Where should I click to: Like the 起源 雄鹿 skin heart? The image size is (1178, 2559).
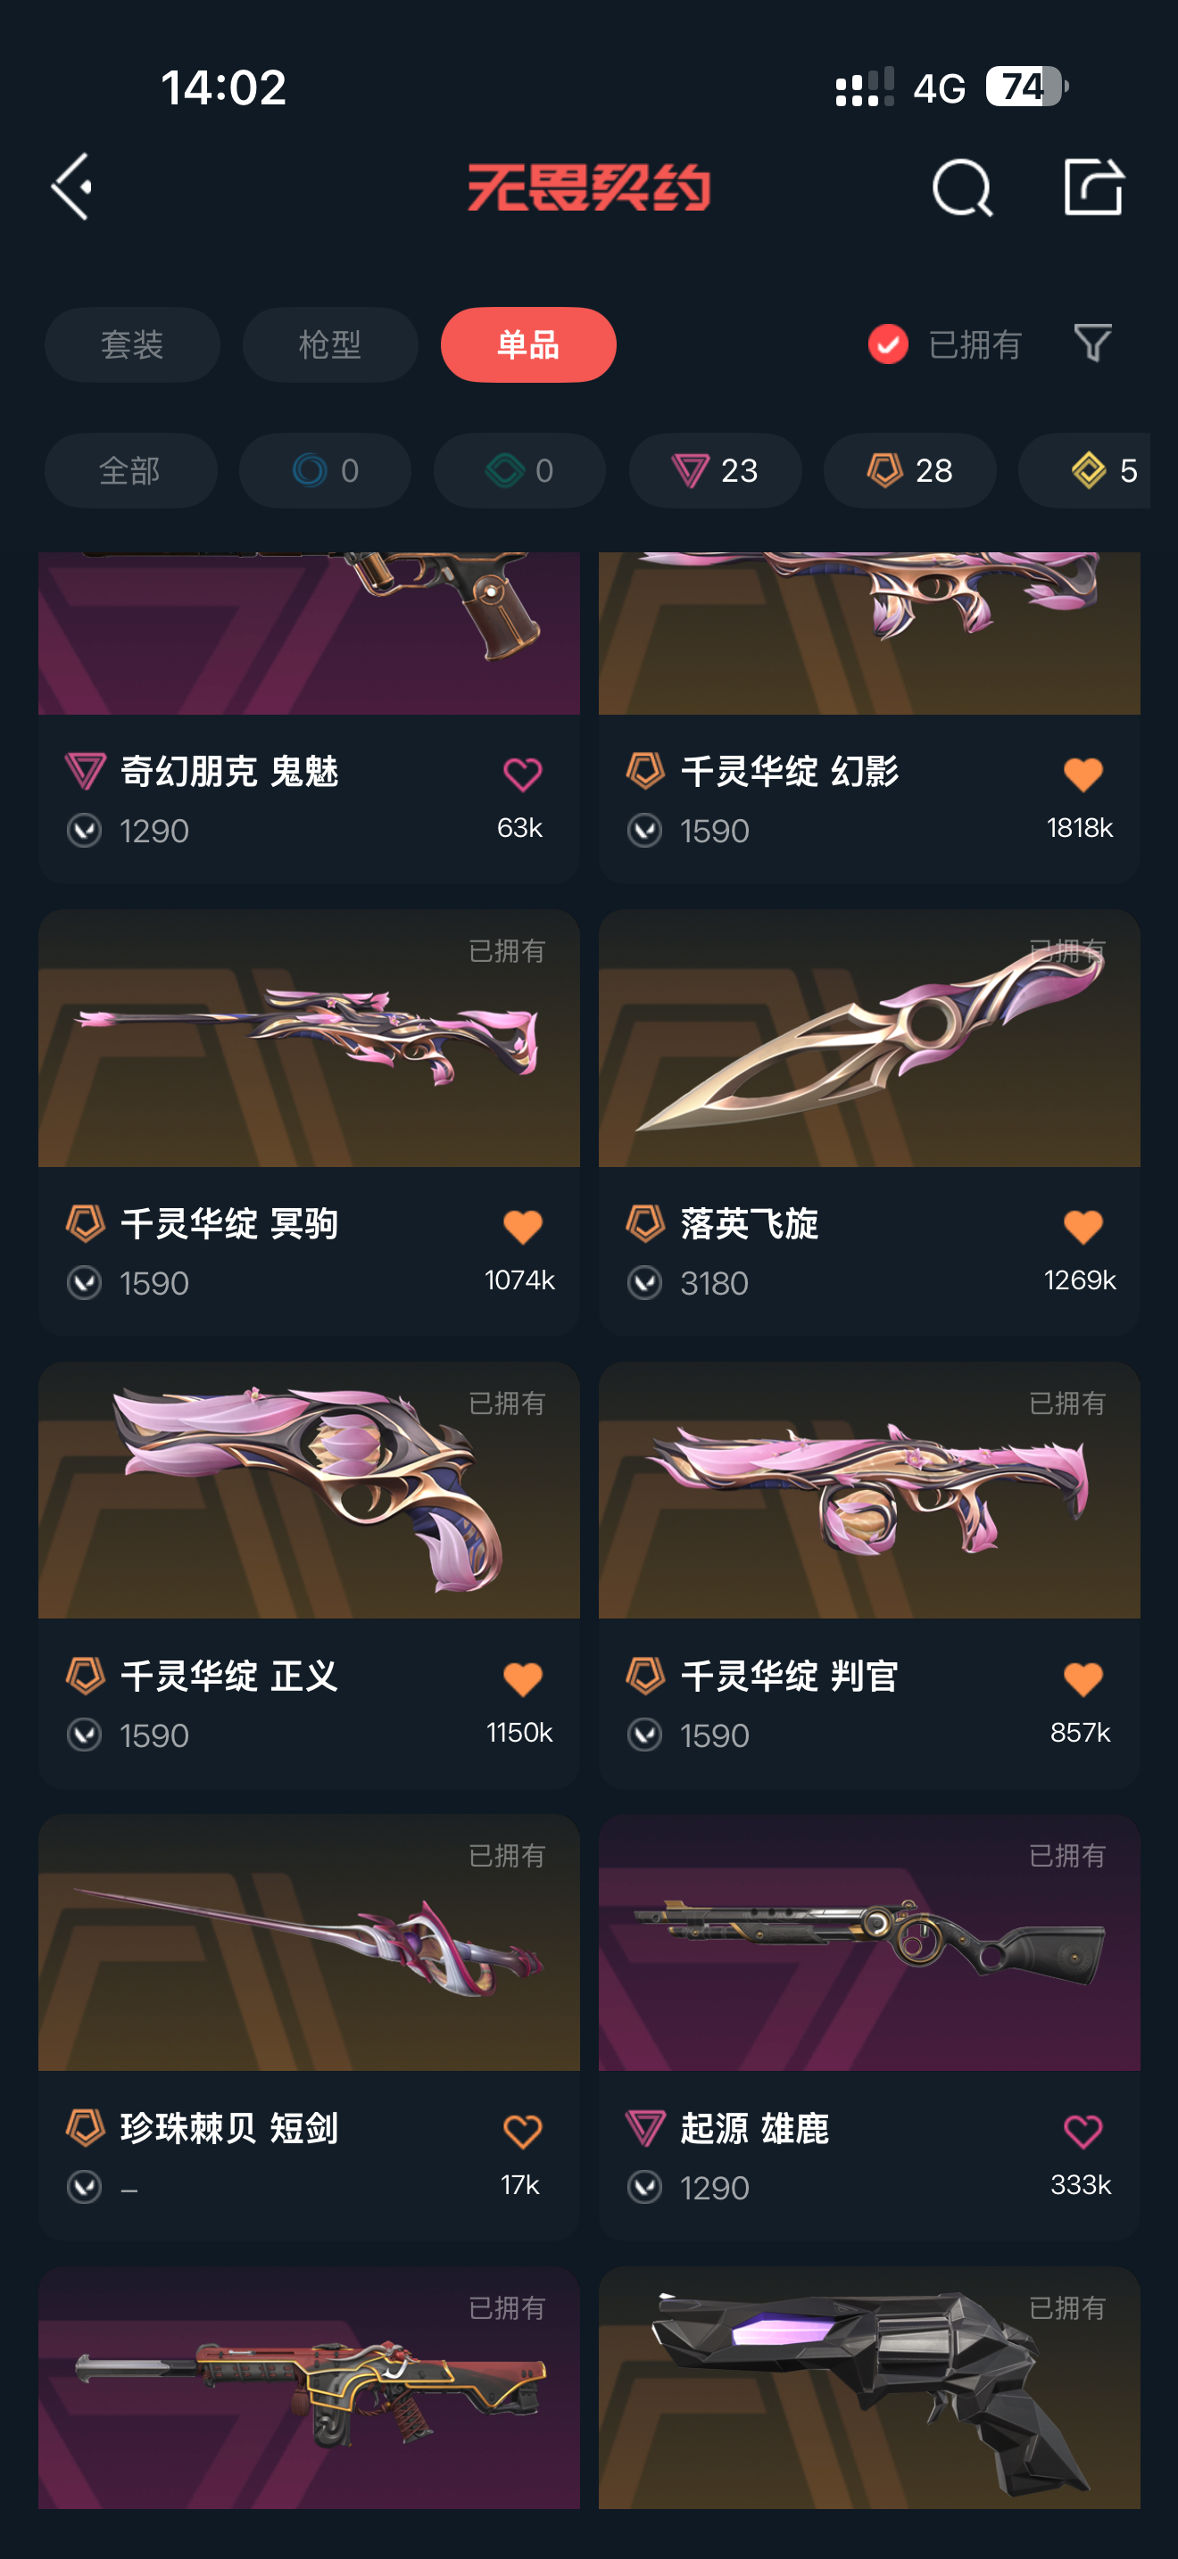pos(1083,2131)
